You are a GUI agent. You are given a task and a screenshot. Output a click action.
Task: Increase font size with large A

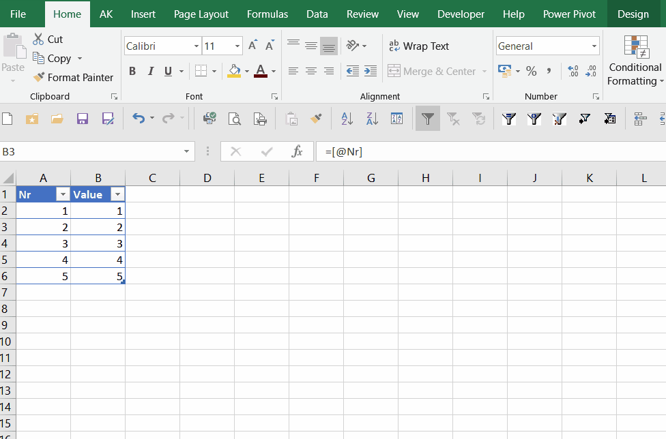[252, 46]
